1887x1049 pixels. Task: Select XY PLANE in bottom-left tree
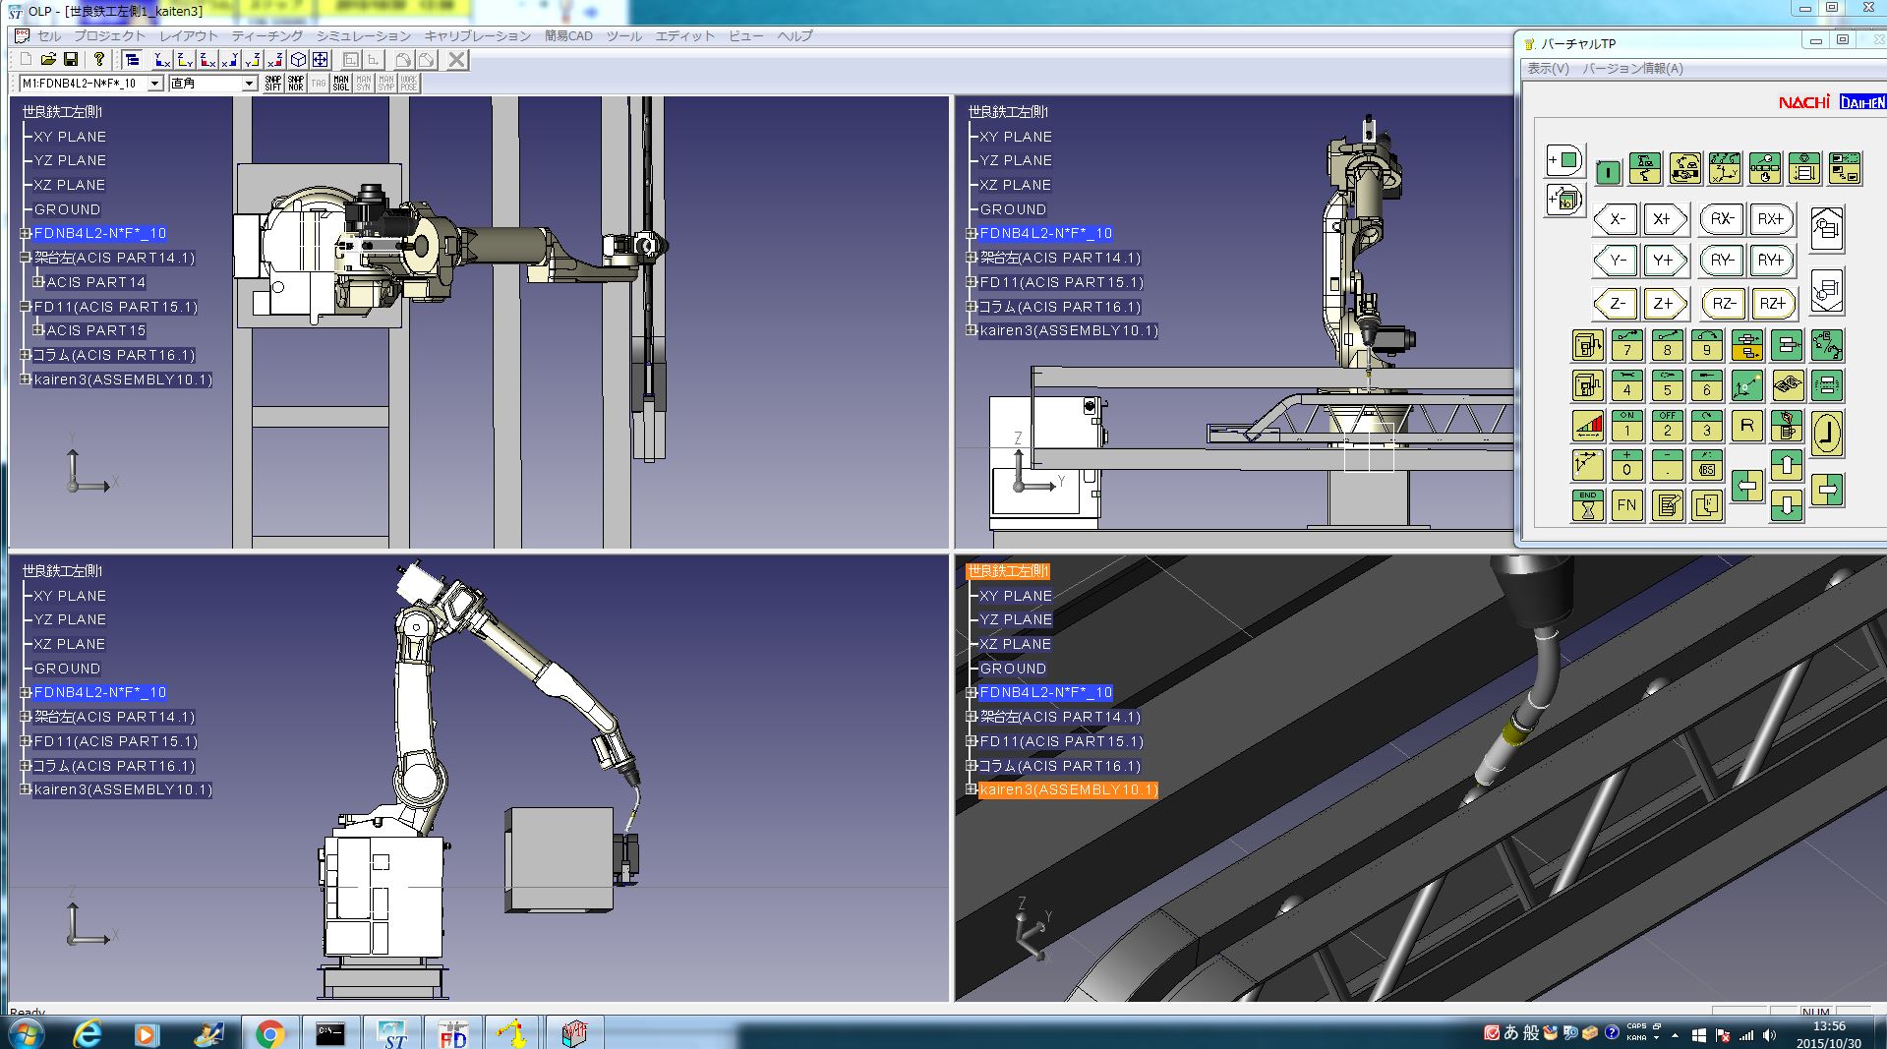tap(69, 596)
